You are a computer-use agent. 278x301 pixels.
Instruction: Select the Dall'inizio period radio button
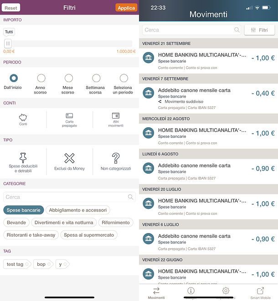(x=14, y=78)
